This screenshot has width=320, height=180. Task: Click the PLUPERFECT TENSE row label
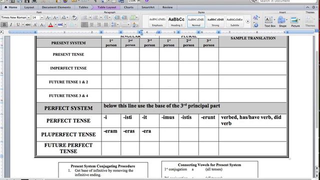(x=68, y=134)
